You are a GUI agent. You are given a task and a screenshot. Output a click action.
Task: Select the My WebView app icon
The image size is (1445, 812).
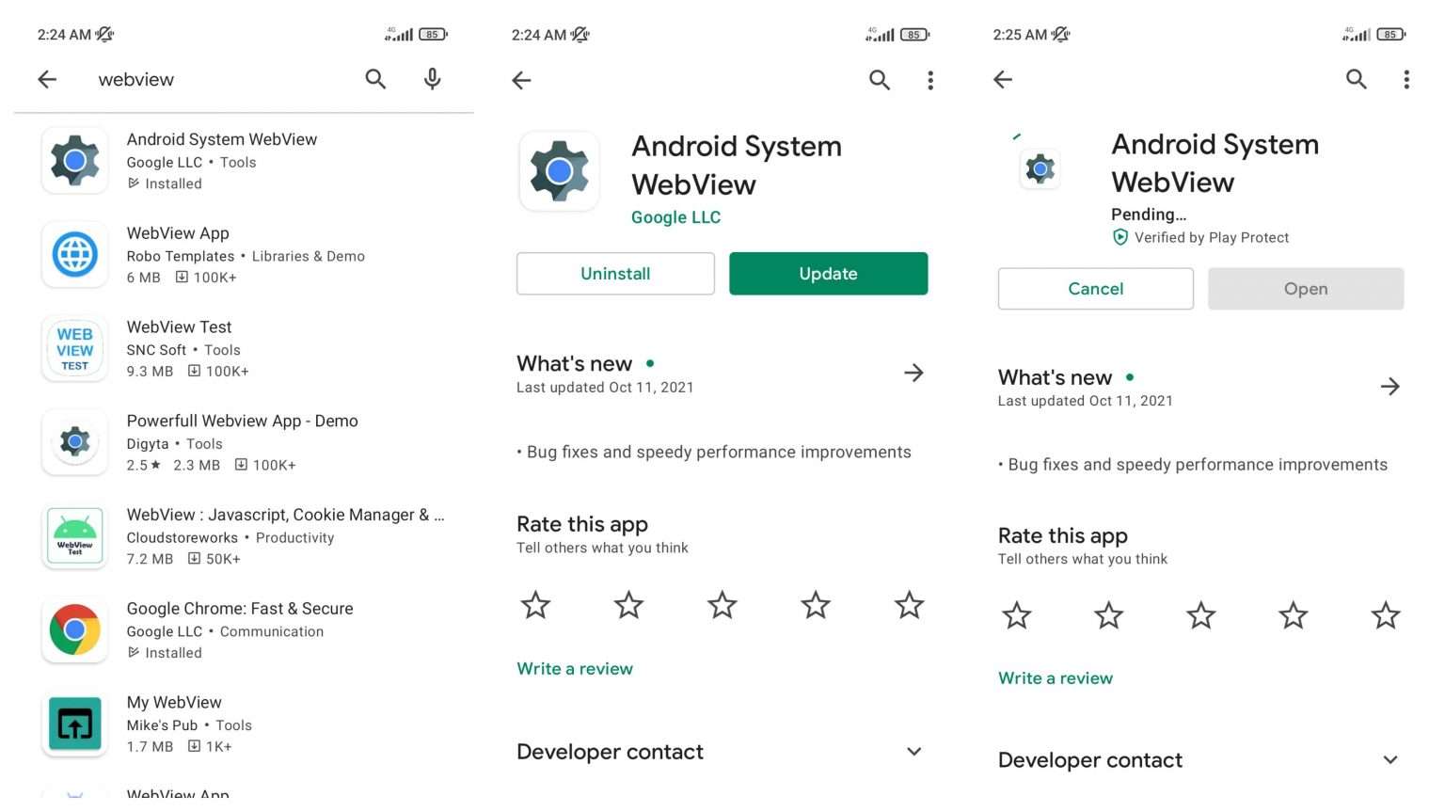[74, 724]
